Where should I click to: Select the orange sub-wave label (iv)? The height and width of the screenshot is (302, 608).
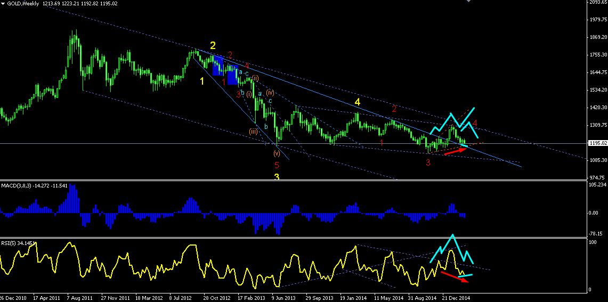tap(270, 93)
